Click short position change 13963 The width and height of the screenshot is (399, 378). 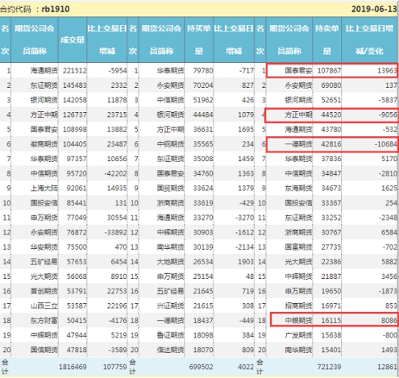387,71
